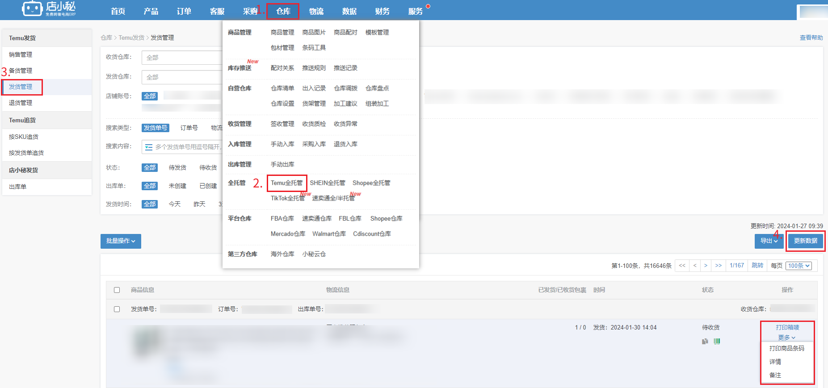
Task: Go to next page arrow
Action: click(706, 266)
